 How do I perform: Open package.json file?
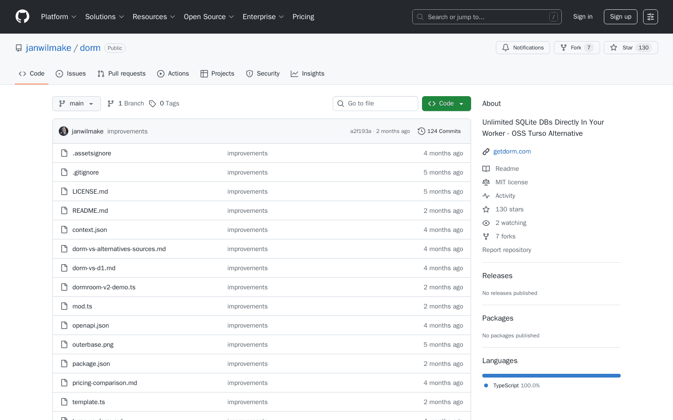[x=91, y=364]
